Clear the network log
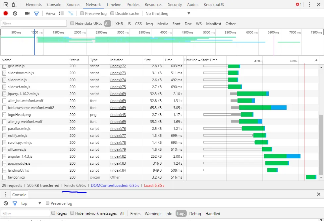The width and height of the screenshot is (324, 221). 15,13
